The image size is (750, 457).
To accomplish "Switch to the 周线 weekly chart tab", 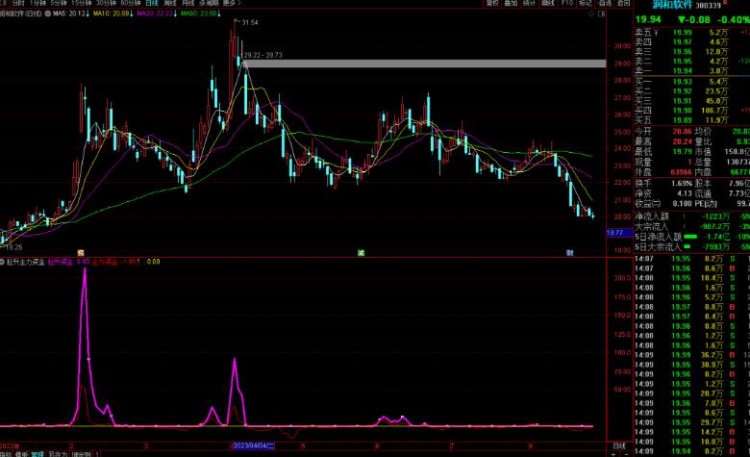I will click(170, 3).
